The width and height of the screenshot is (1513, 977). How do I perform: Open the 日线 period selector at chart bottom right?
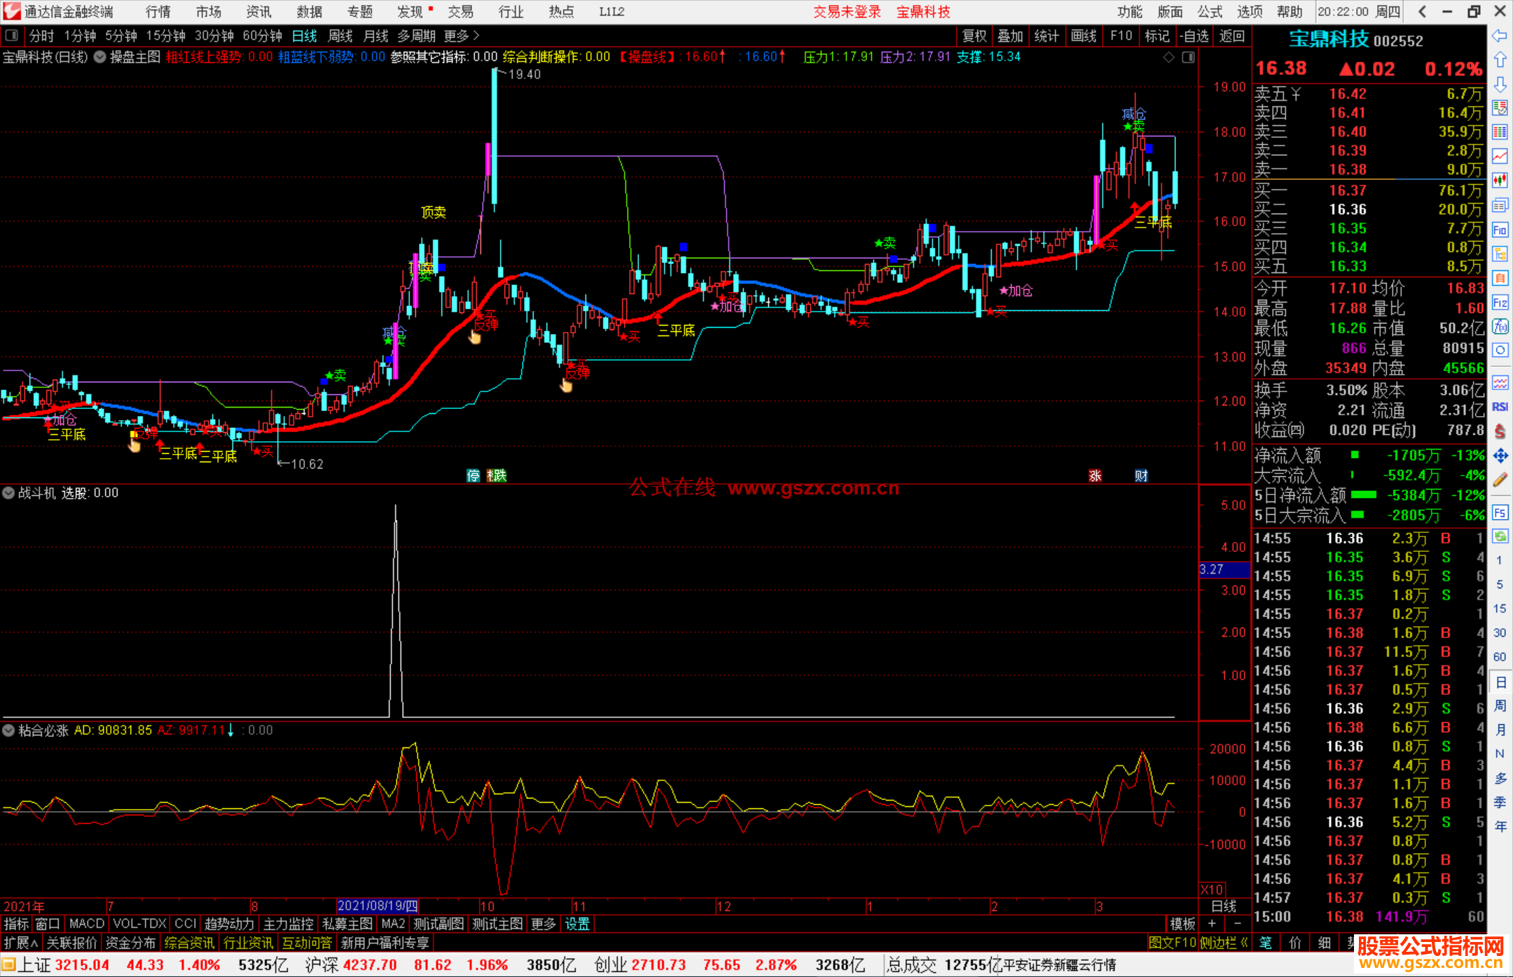point(1224,906)
